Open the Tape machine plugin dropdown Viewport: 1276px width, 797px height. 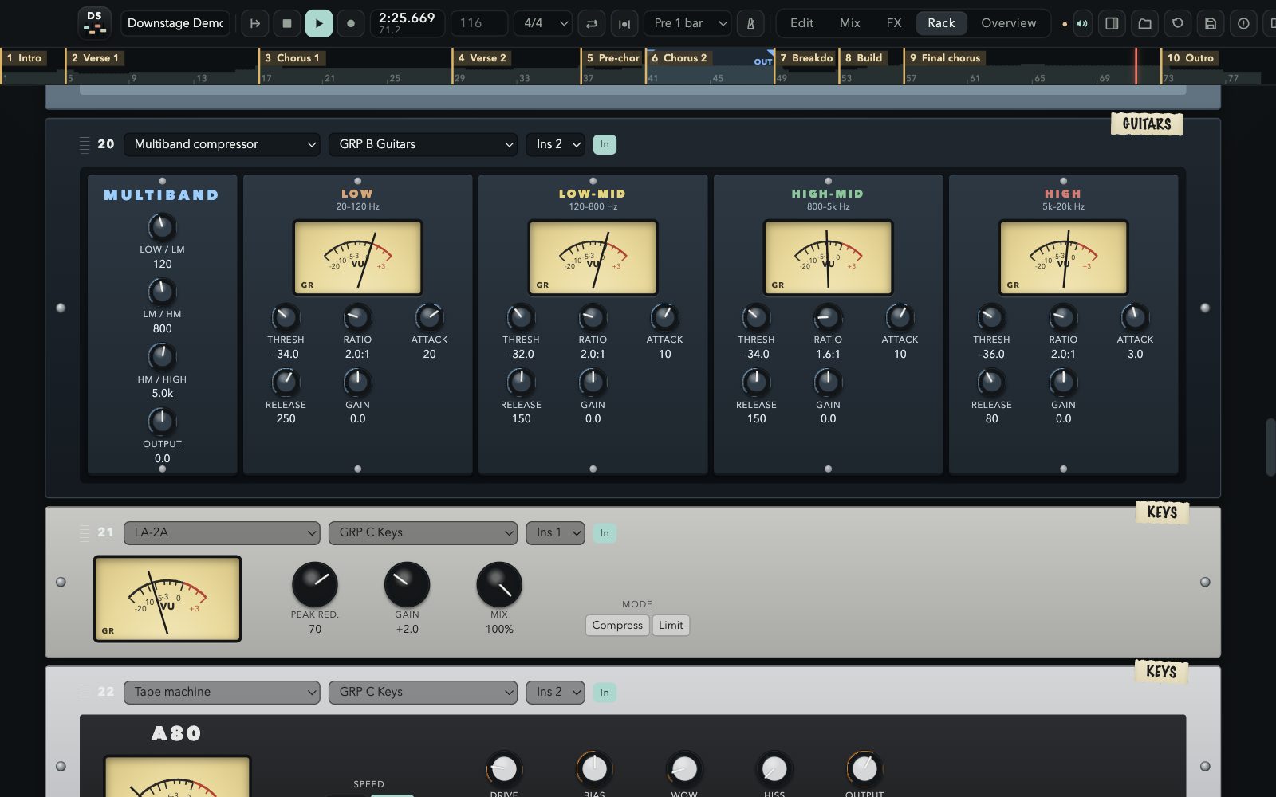tap(222, 692)
